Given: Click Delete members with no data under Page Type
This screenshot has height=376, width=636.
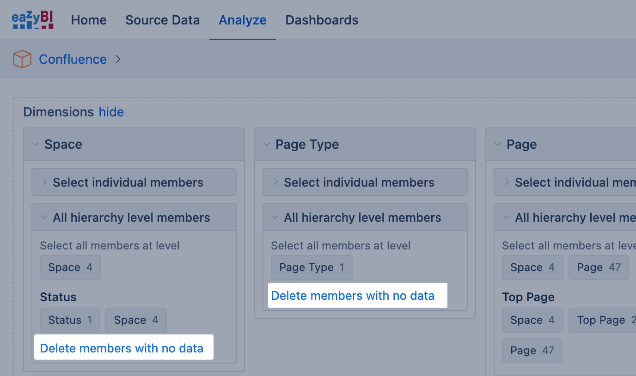Looking at the screenshot, I should (352, 296).
